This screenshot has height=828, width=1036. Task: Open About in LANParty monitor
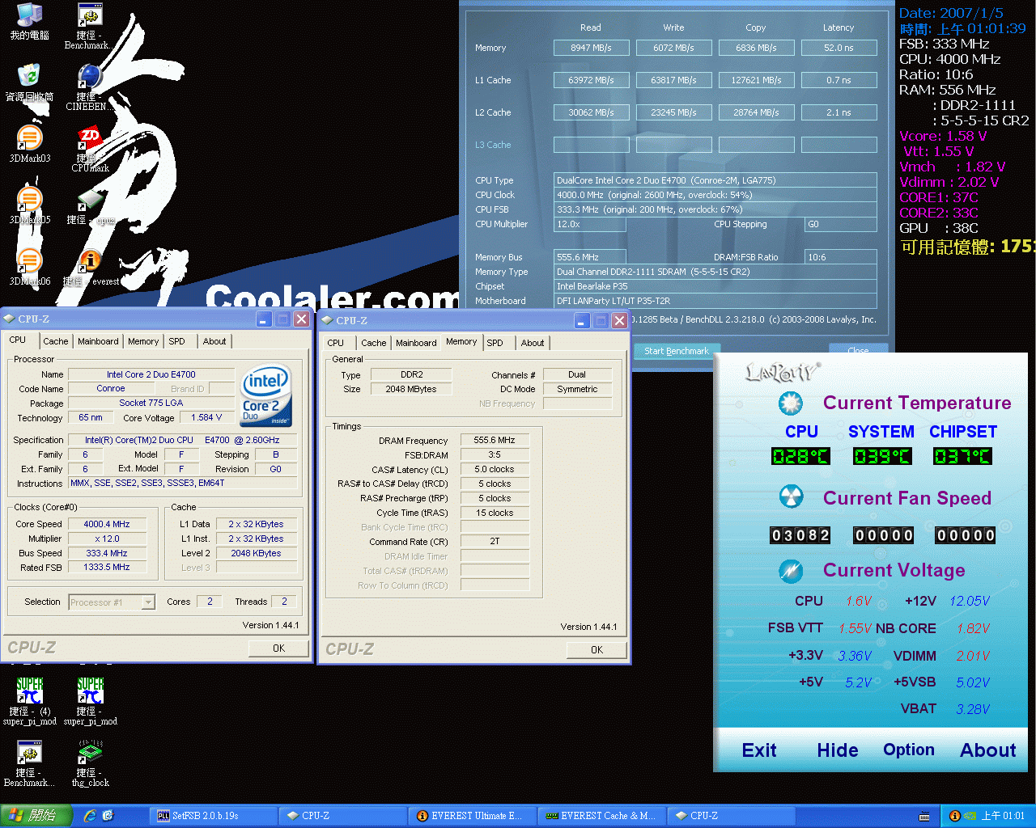pos(988,750)
